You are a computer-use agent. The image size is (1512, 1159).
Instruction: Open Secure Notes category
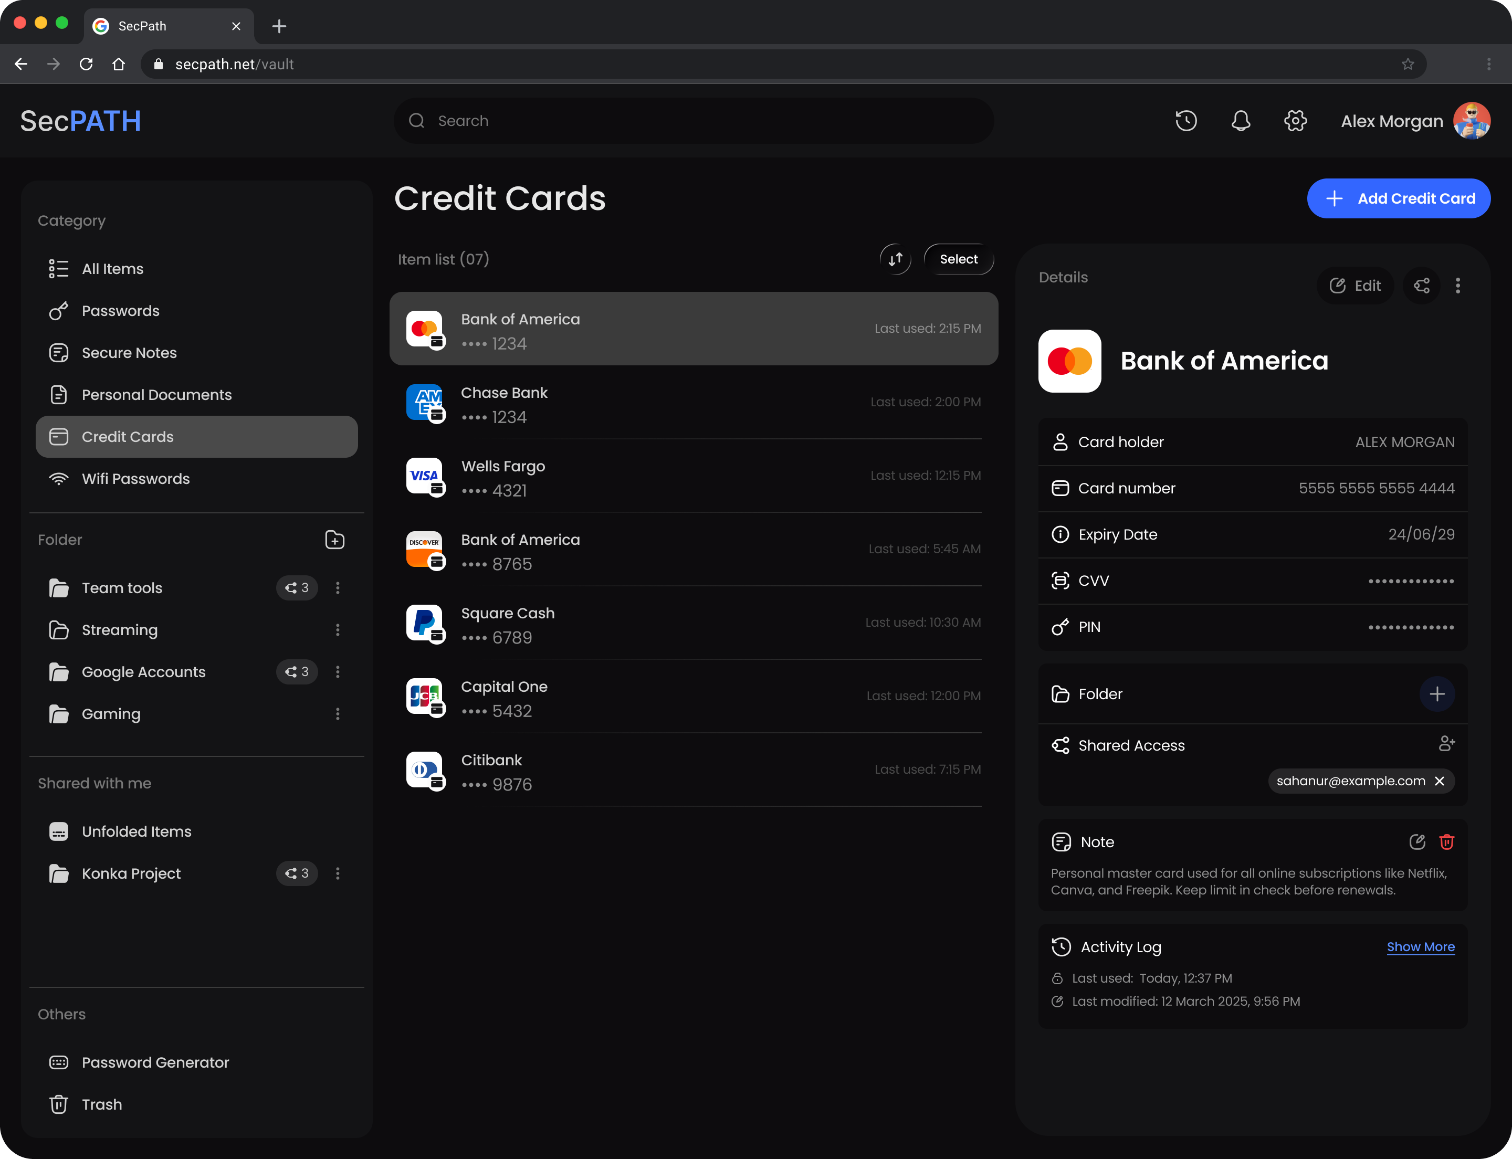[x=197, y=353]
